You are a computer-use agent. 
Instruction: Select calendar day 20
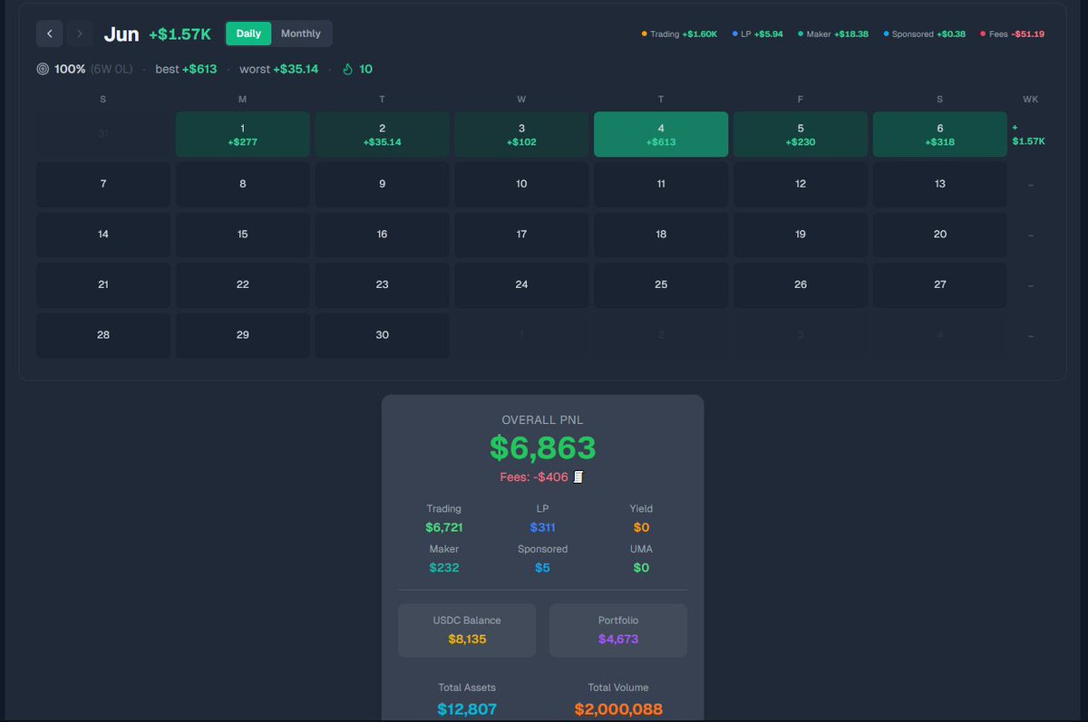coord(940,235)
